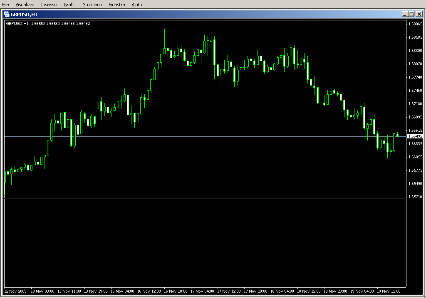
Task: Click price level 1.68020 on the scale
Action: point(416,64)
